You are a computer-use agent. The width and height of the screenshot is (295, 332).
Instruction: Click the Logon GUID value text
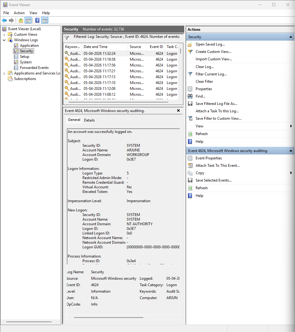pyautogui.click(x=153, y=247)
